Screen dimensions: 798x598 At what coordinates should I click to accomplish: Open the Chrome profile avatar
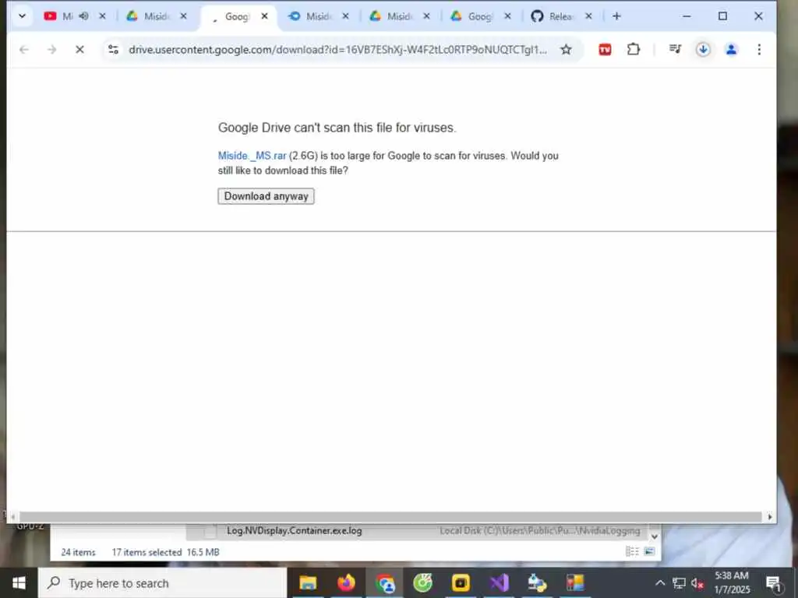click(x=731, y=49)
